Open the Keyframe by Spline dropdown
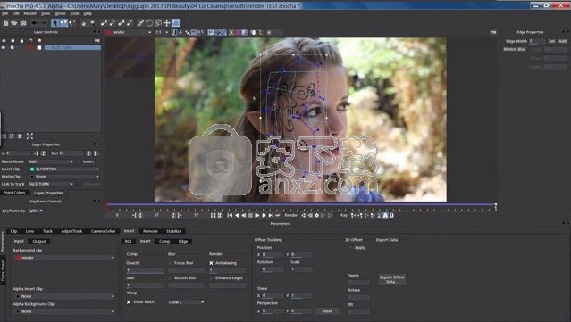Image resolution: width=571 pixels, height=322 pixels. click(x=36, y=211)
